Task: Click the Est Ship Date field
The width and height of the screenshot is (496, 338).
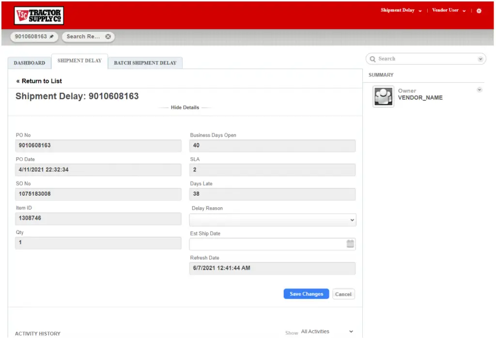Action: click(x=273, y=244)
